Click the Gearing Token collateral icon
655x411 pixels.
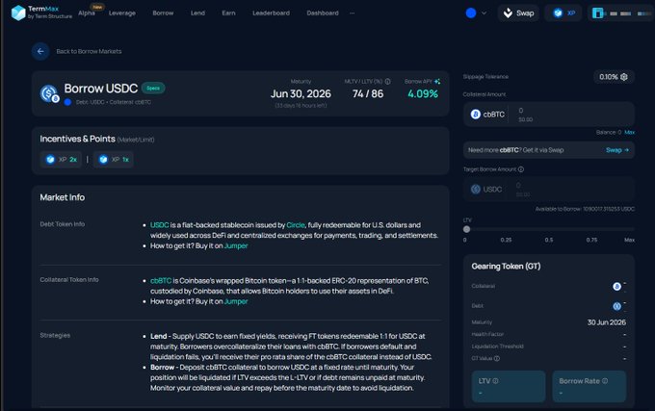pyautogui.click(x=616, y=287)
